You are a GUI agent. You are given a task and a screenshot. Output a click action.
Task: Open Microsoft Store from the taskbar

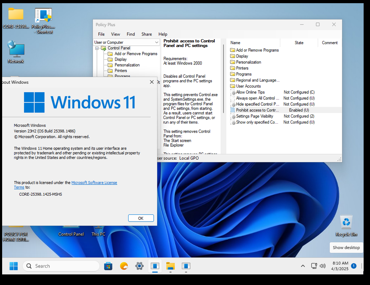tap(108, 266)
